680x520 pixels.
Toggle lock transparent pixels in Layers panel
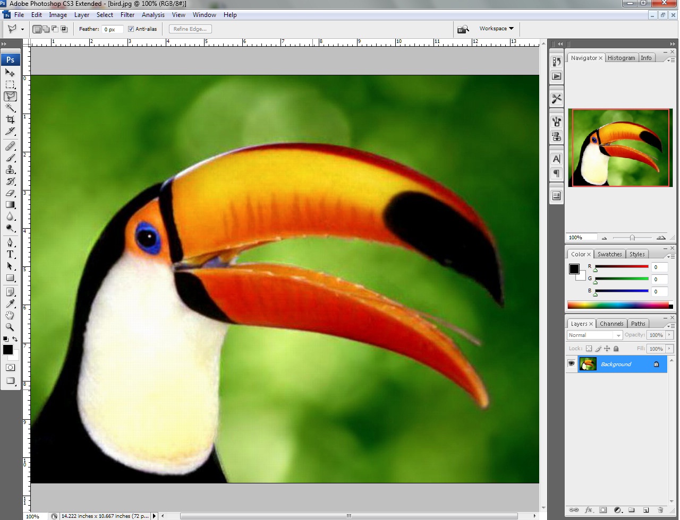[x=589, y=349]
